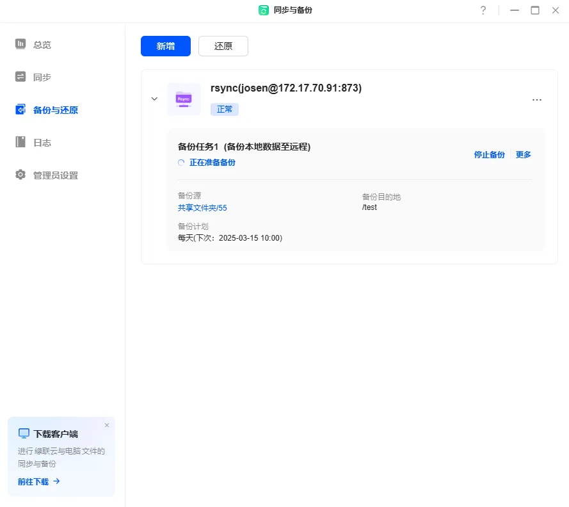Click the 每天 backup schedule text
This screenshot has height=507, width=569.
pyautogui.click(x=230, y=237)
